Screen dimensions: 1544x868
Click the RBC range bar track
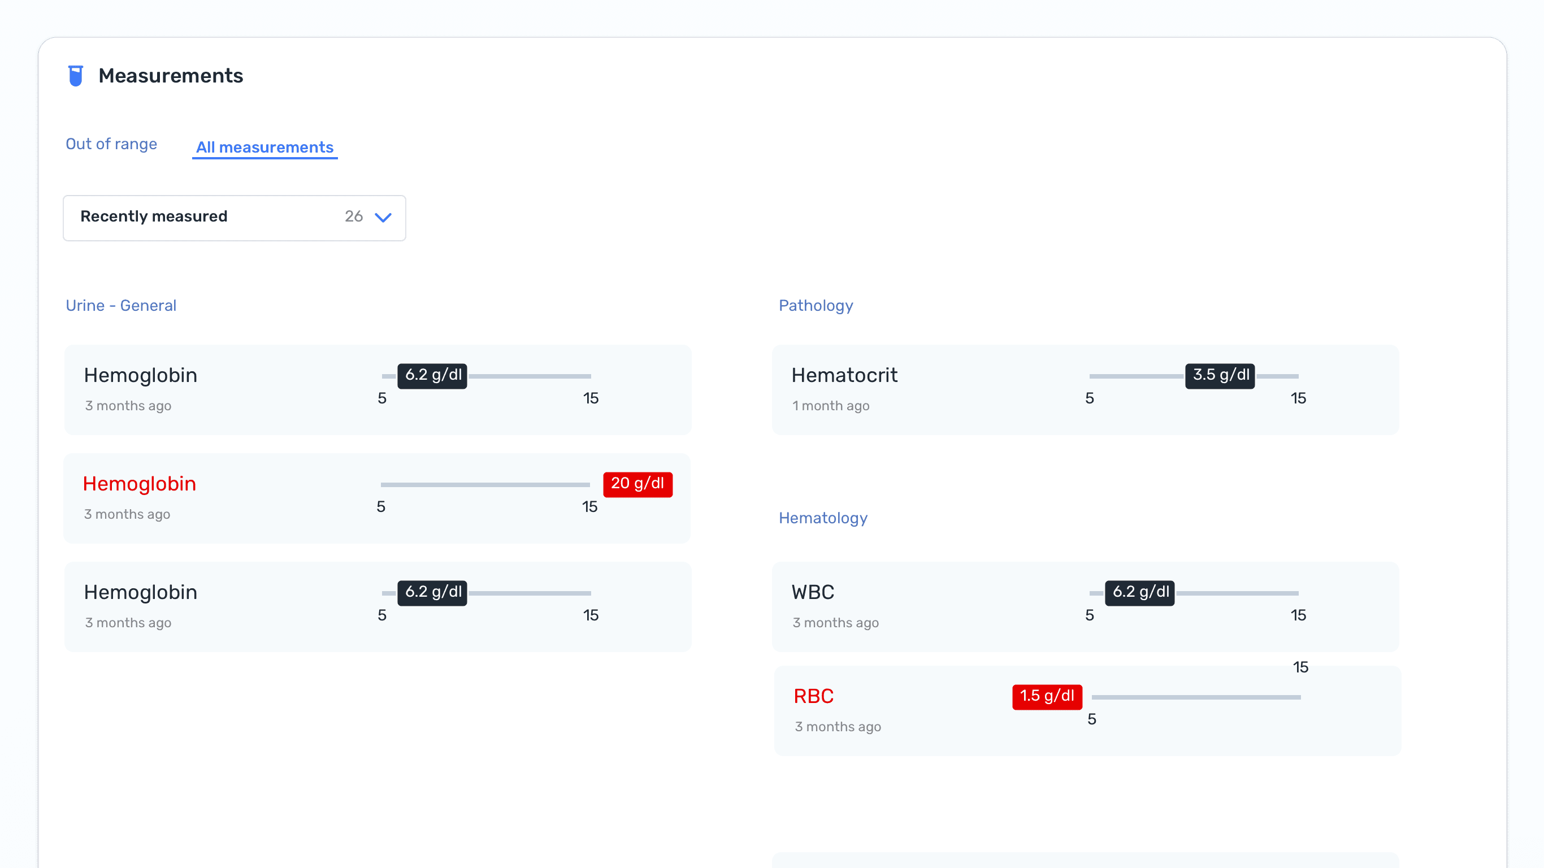point(1199,697)
